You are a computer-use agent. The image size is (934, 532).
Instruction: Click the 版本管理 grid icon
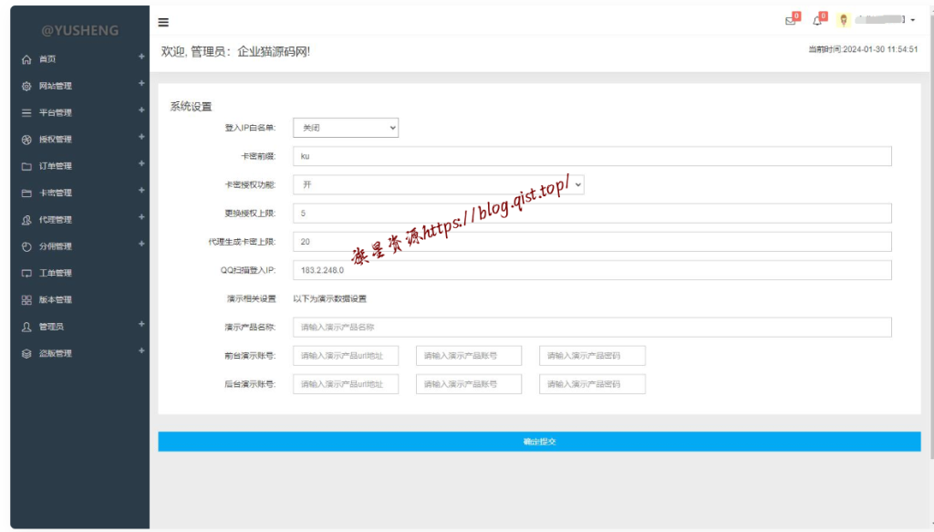tap(26, 300)
